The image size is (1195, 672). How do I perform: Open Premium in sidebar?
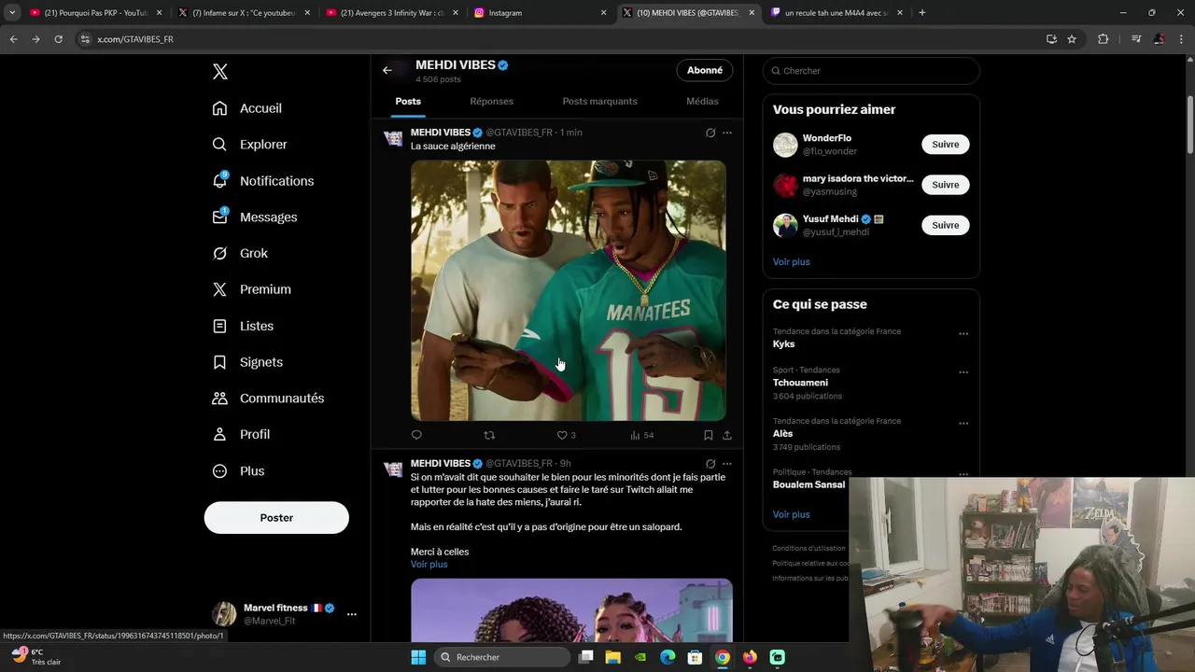pos(252,289)
